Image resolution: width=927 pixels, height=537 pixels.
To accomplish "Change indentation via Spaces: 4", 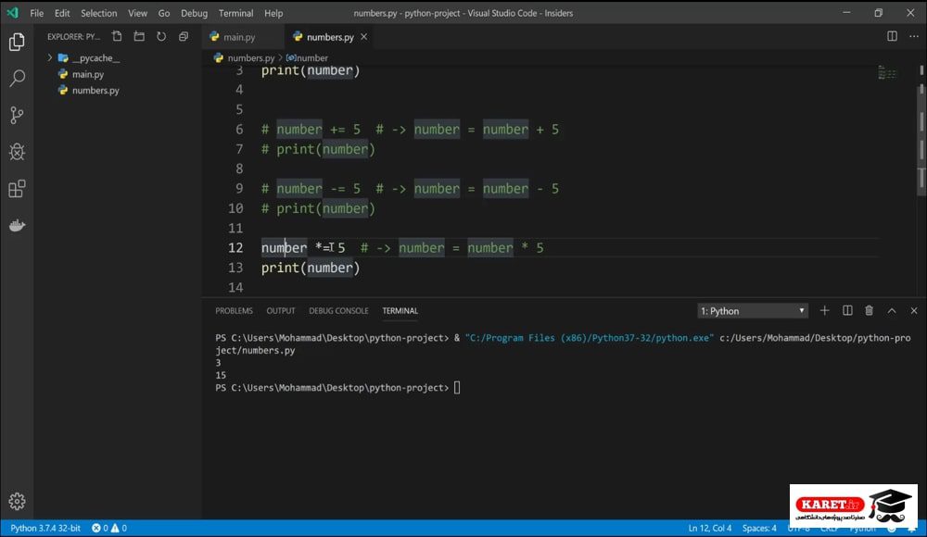I will point(759,528).
